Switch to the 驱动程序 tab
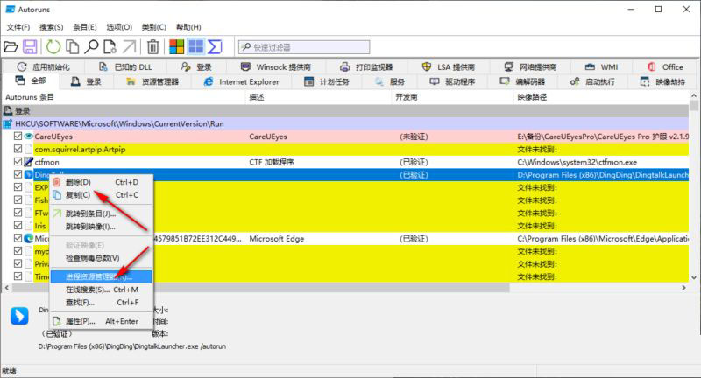This screenshot has height=378, width=701. (x=452, y=81)
